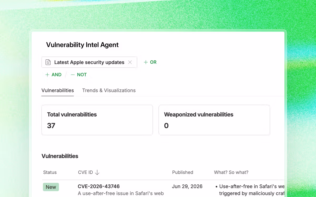The height and width of the screenshot is (197, 316).
Task: Open the Weaponized vulnerabilities card
Action: pyautogui.click(x=214, y=120)
